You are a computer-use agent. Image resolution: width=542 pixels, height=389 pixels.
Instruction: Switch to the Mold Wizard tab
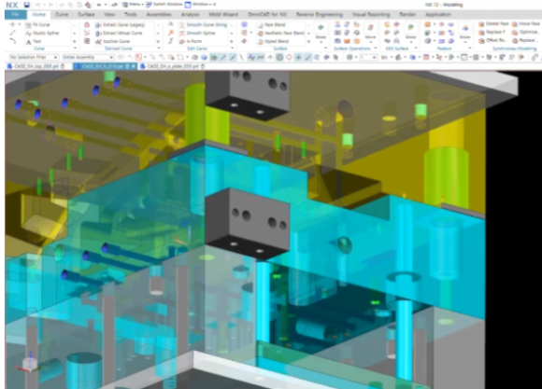[x=223, y=15]
